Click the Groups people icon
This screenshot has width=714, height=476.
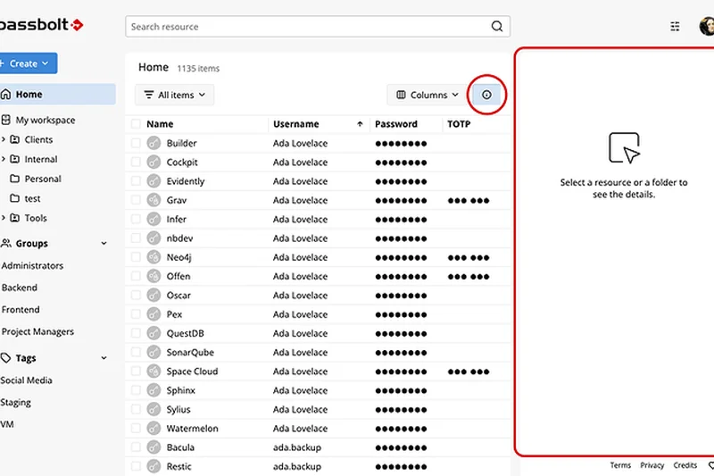(6, 243)
